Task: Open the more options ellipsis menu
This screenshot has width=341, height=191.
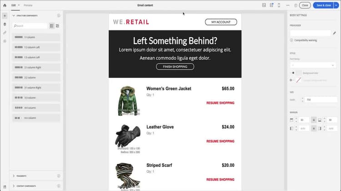Action: (x=288, y=5)
